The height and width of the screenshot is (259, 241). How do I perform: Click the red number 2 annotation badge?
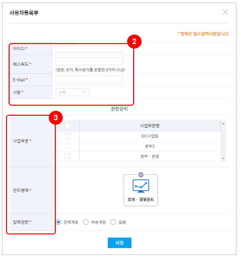click(134, 42)
